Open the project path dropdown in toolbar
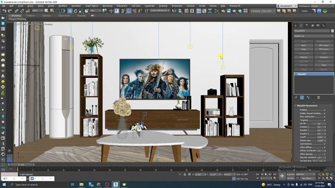Screen dimensions: 335x188 click(x=263, y=10)
